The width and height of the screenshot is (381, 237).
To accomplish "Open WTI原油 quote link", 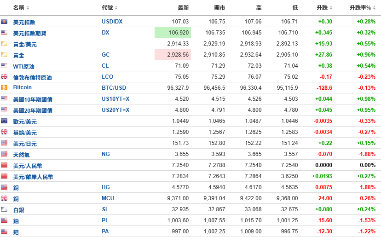I will coord(23,67).
